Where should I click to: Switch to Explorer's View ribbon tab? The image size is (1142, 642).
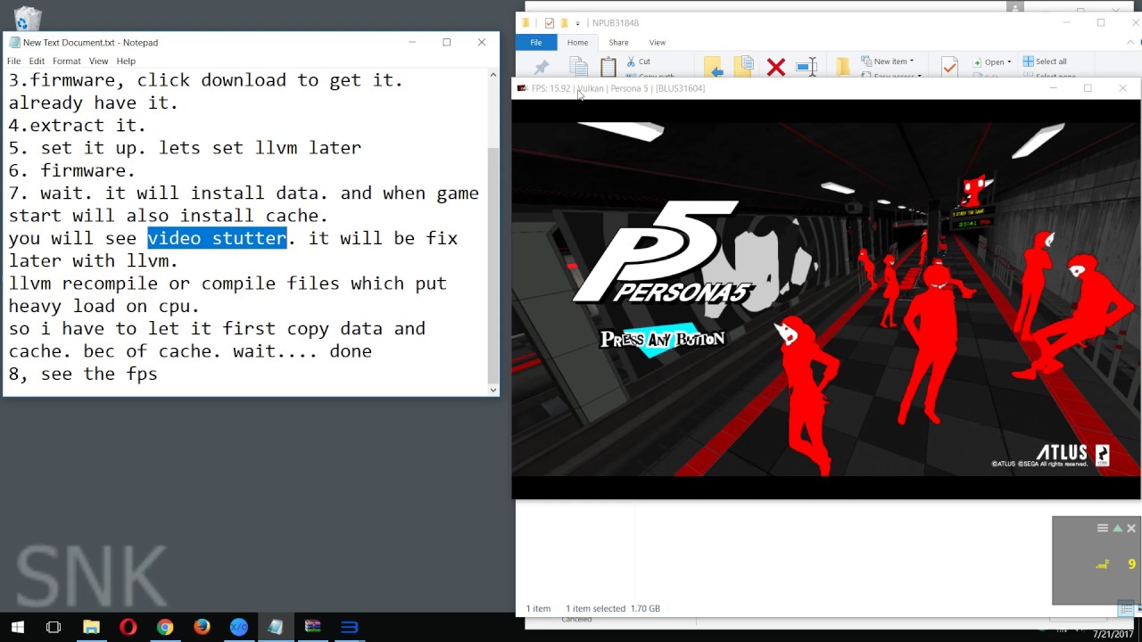click(658, 43)
